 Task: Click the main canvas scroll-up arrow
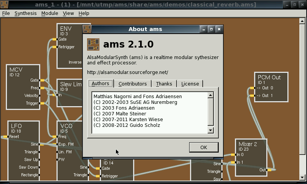point(302,21)
